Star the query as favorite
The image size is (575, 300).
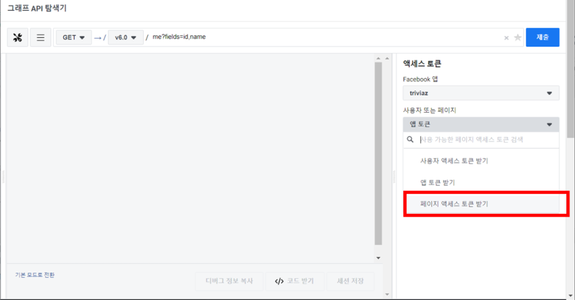click(x=517, y=37)
